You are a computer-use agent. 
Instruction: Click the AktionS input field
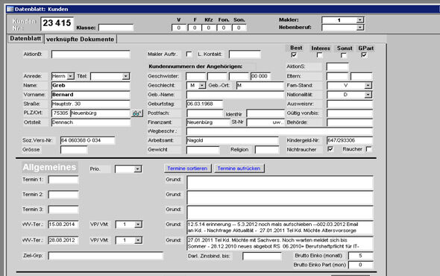(337, 67)
